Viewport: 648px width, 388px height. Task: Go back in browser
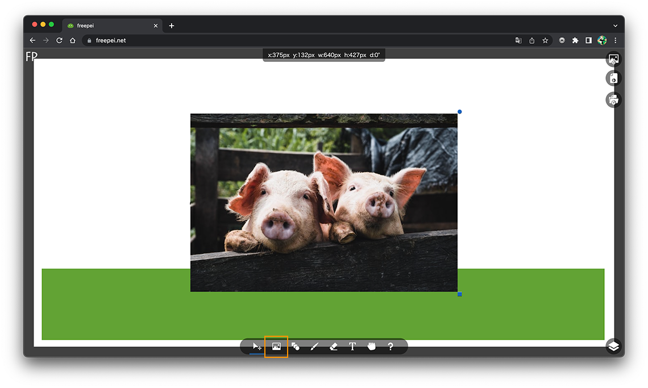pyautogui.click(x=32, y=40)
